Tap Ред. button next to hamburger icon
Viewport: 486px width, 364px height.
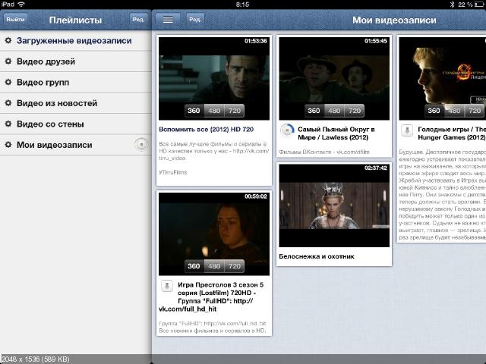[x=195, y=20]
